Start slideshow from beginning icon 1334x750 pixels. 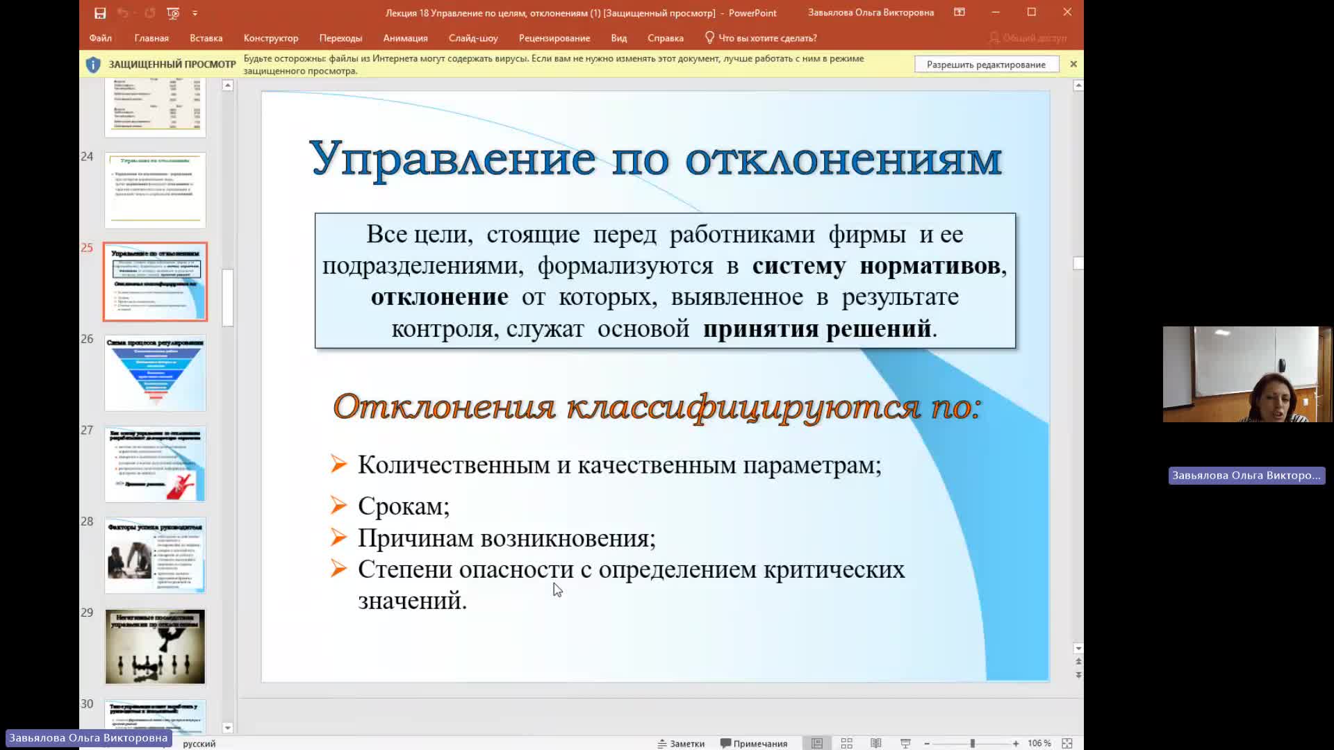click(173, 12)
